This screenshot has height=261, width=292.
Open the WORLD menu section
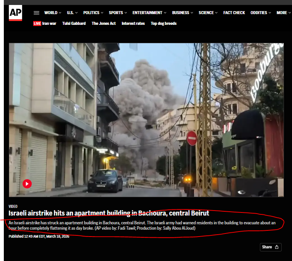click(51, 13)
